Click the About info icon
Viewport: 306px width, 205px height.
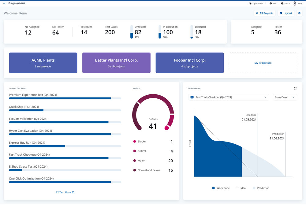[x=282, y=3]
